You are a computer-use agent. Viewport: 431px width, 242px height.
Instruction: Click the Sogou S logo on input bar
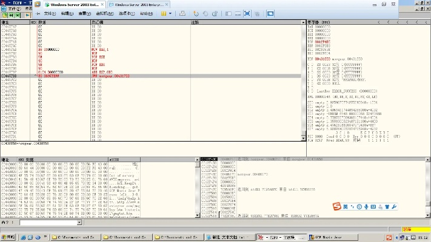336,207
